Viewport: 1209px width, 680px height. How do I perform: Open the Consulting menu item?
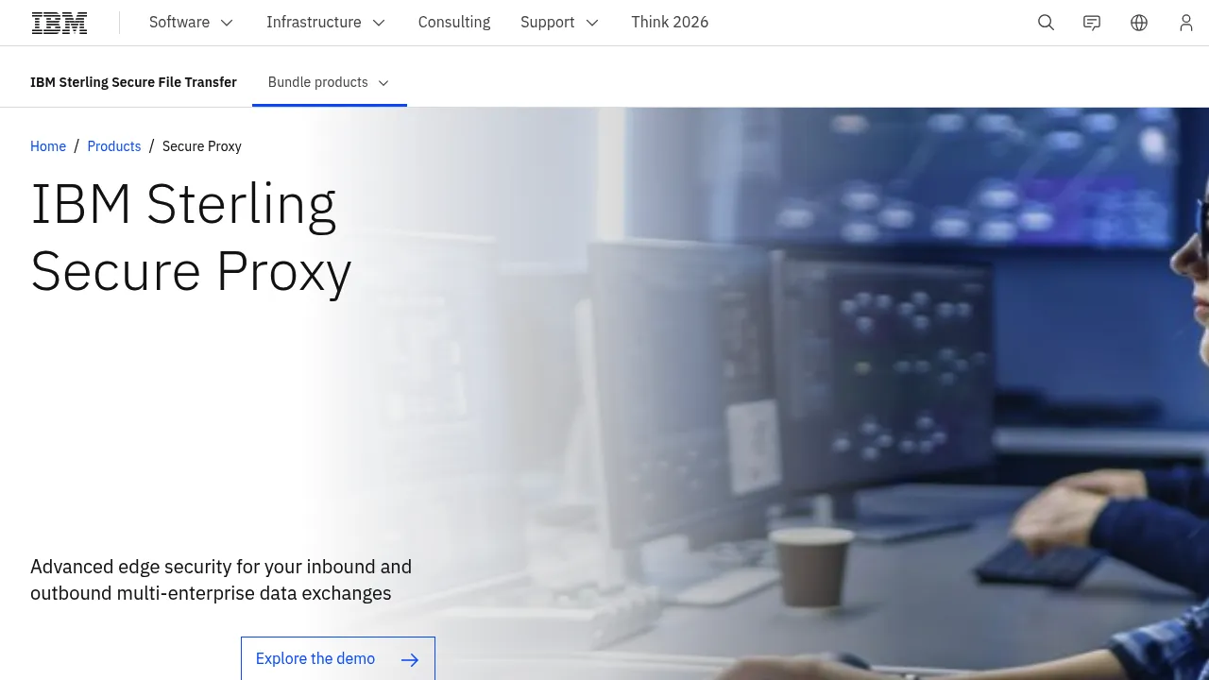click(x=454, y=23)
